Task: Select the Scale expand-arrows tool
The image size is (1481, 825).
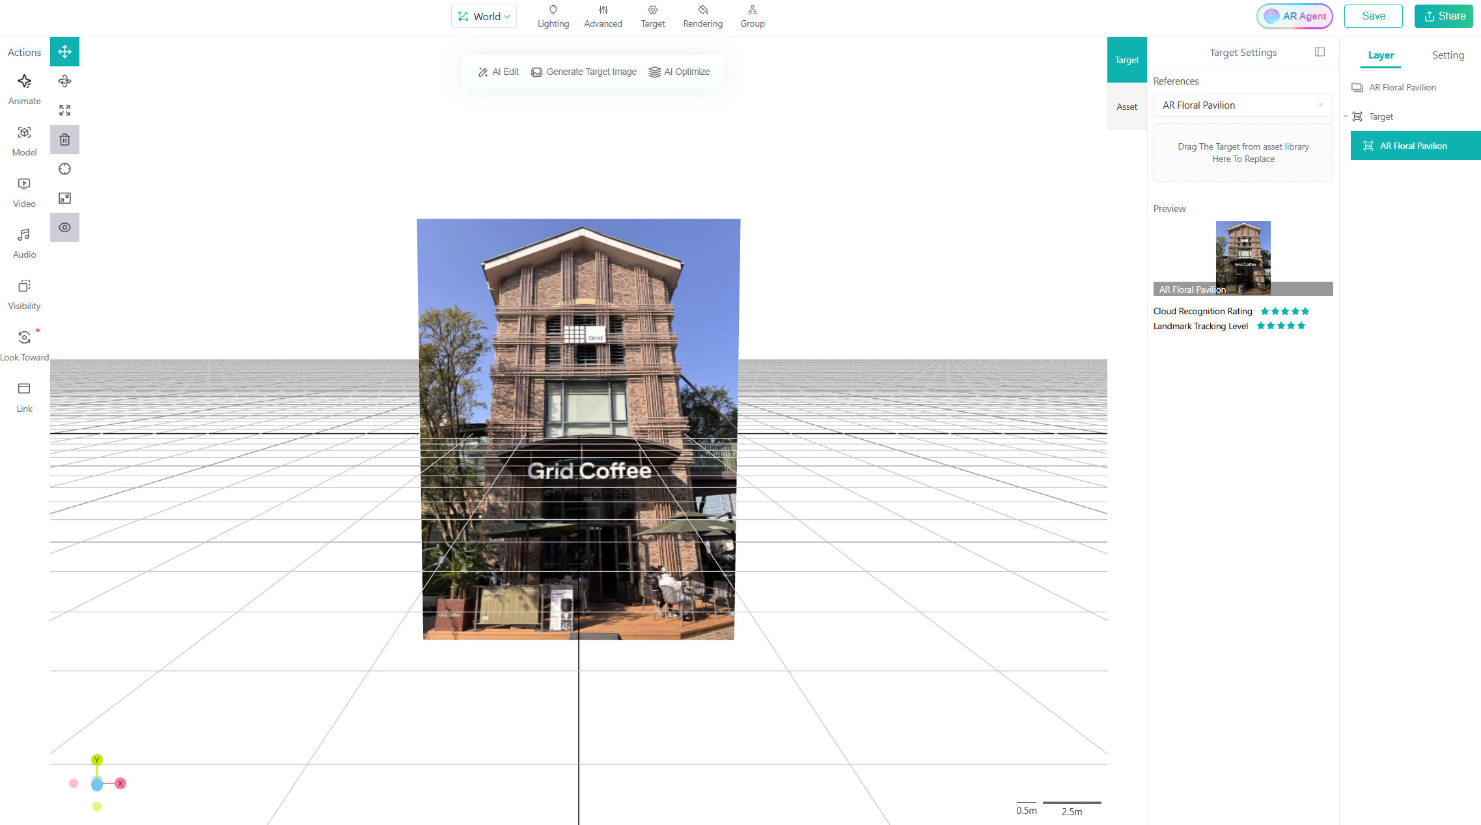Action: point(64,111)
